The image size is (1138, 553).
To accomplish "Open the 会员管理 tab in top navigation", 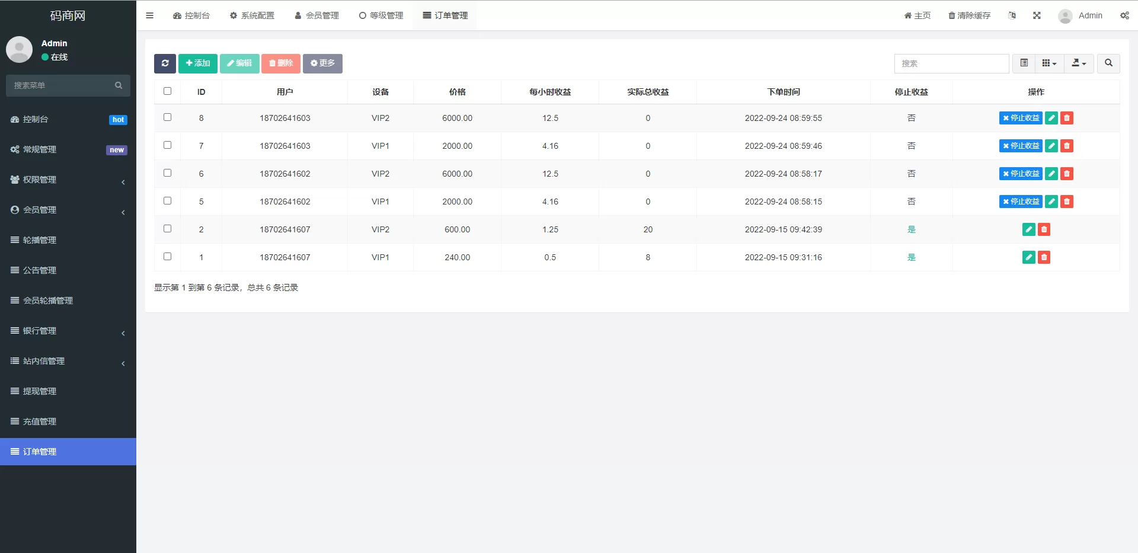I will tap(317, 15).
